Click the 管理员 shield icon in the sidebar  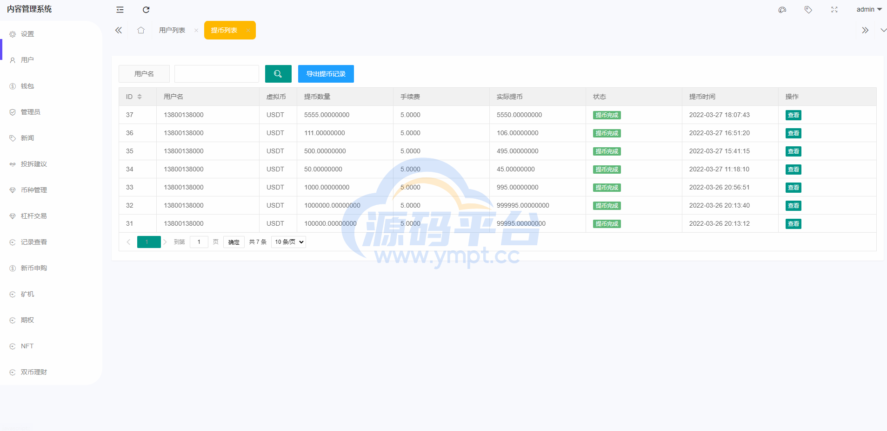coord(13,112)
